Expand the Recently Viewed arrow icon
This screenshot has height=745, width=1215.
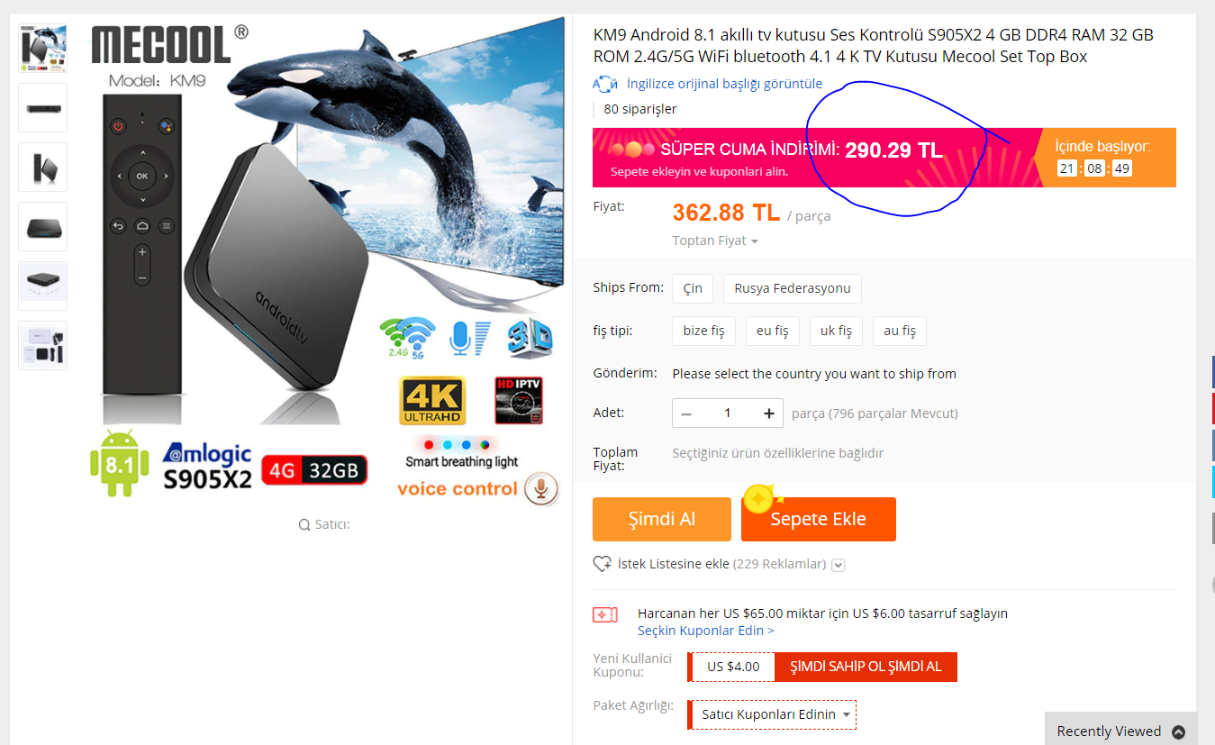pyautogui.click(x=1178, y=731)
